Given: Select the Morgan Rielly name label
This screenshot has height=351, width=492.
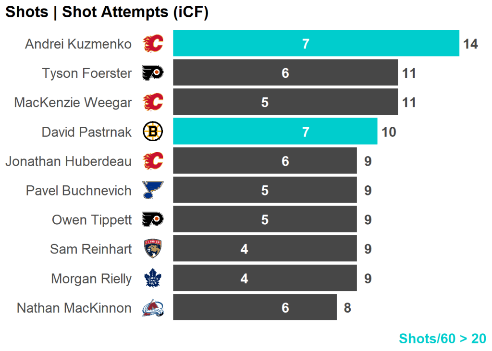Looking at the screenshot, I should (91, 278).
